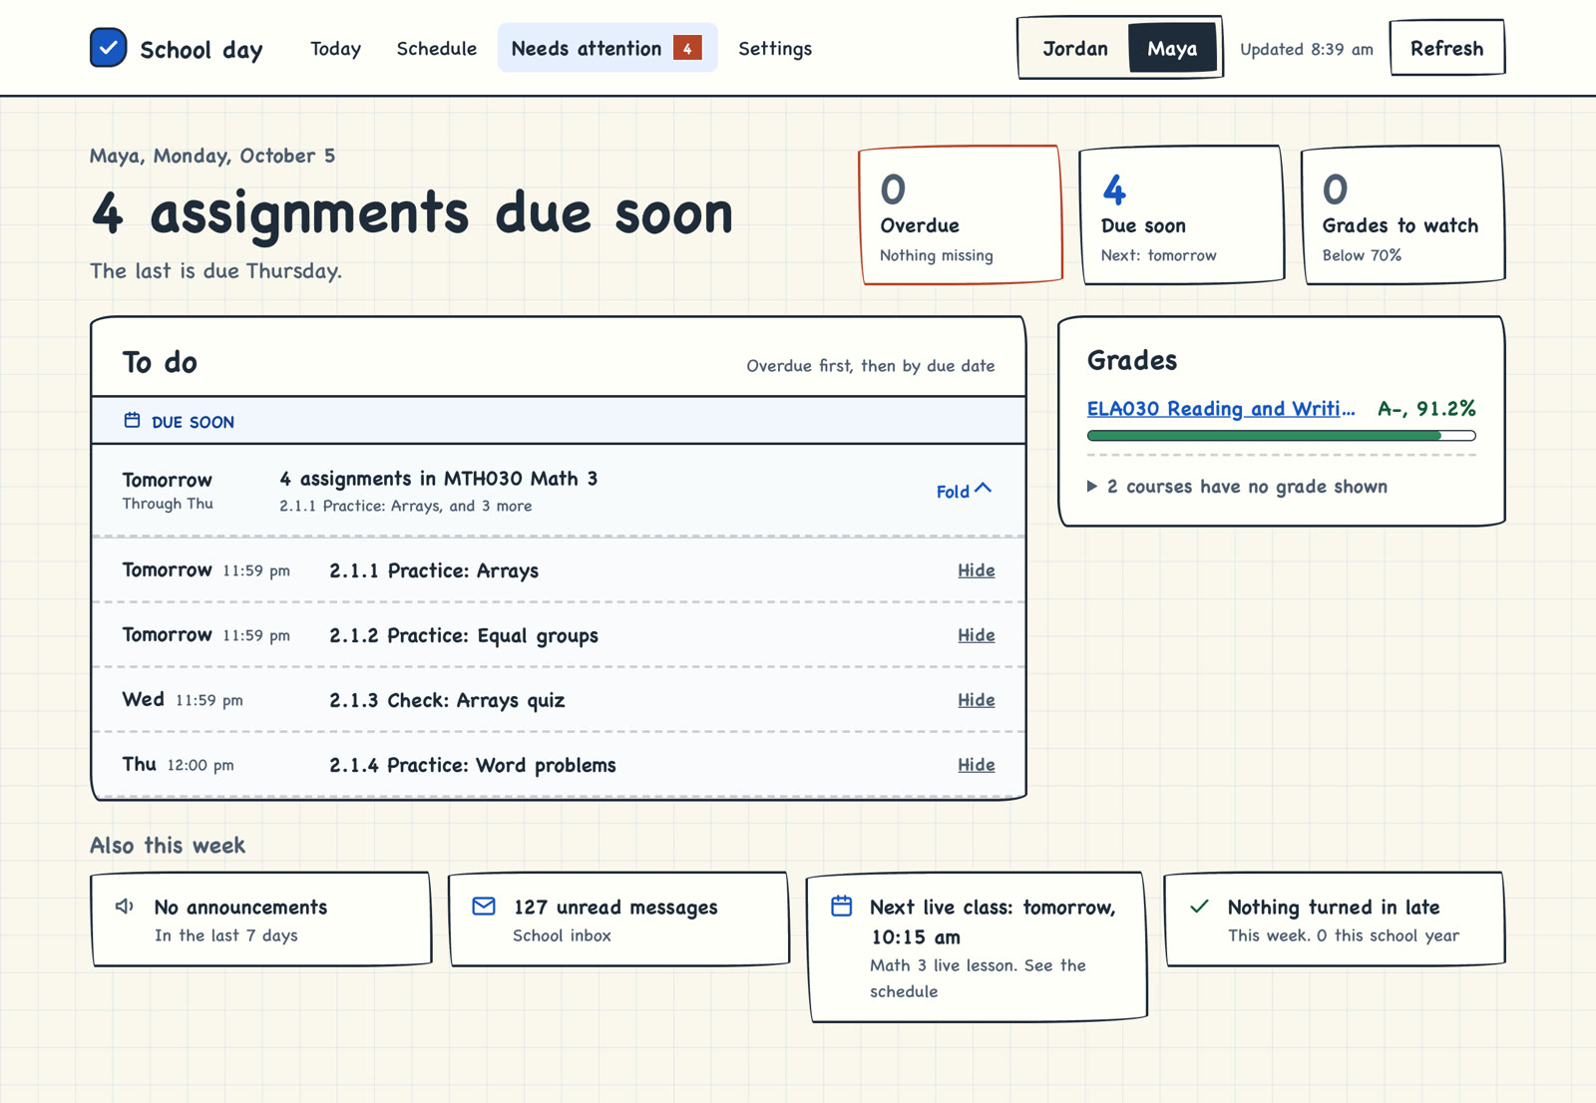The height and width of the screenshot is (1103, 1596).
Task: Open the Due soon summary card
Action: [1182, 214]
